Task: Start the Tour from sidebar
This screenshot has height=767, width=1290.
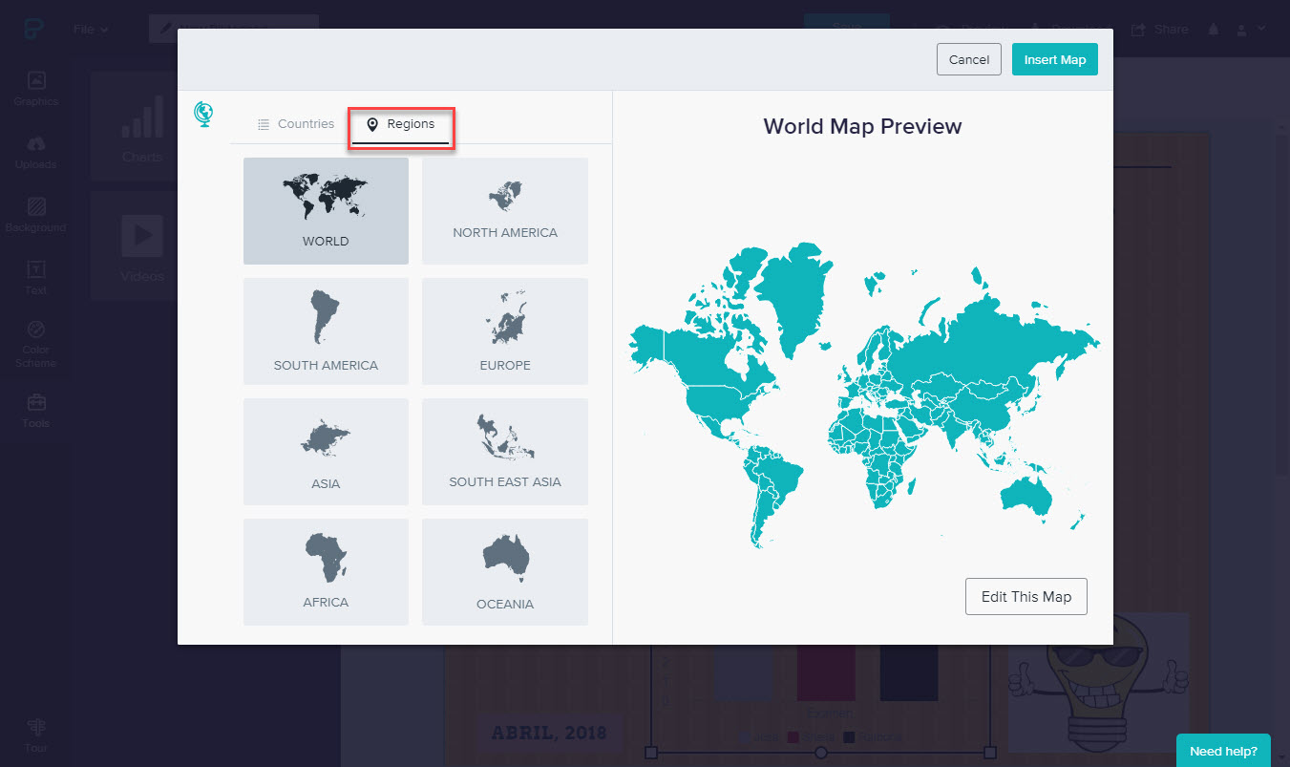Action: coord(35,735)
